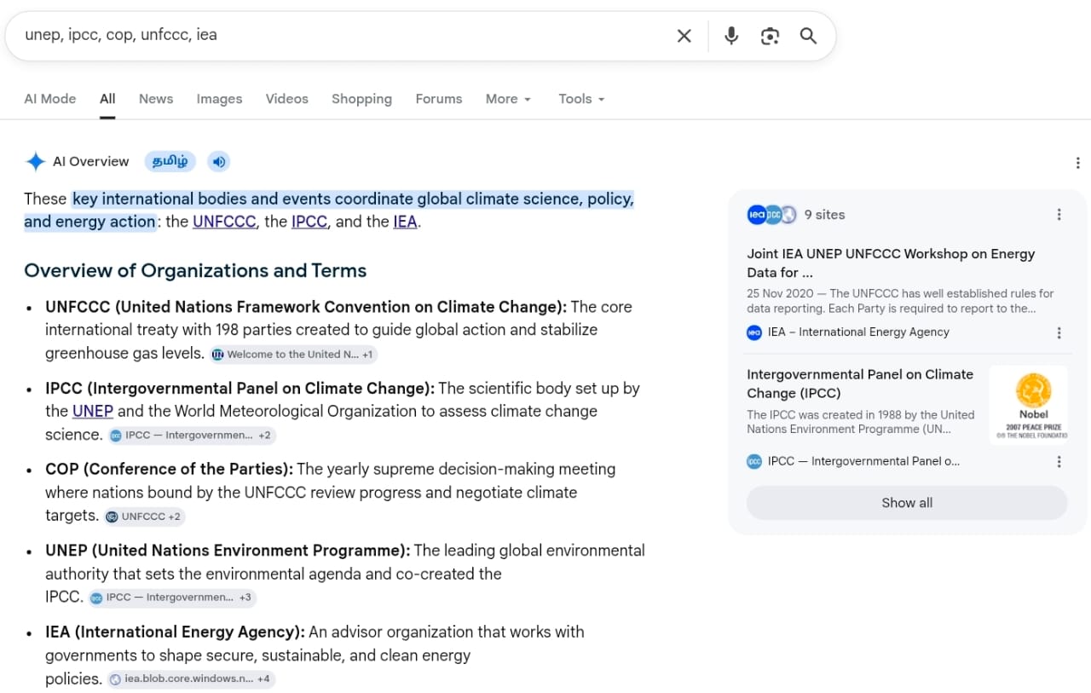Click the 9 sites label
The image size is (1091, 693).
point(824,215)
